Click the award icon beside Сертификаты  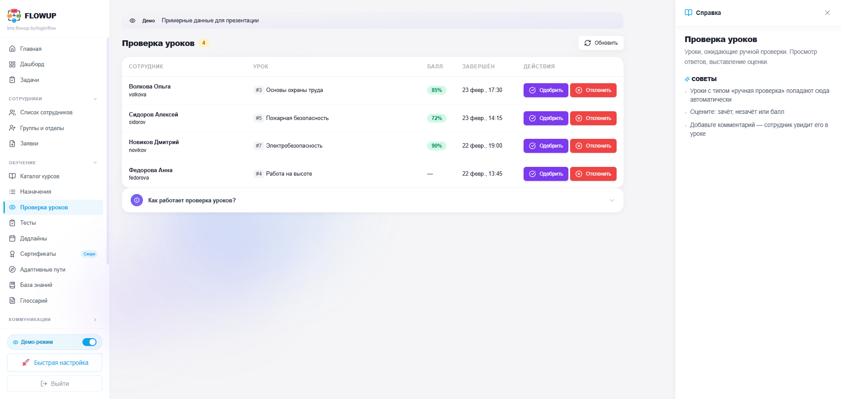tap(12, 254)
